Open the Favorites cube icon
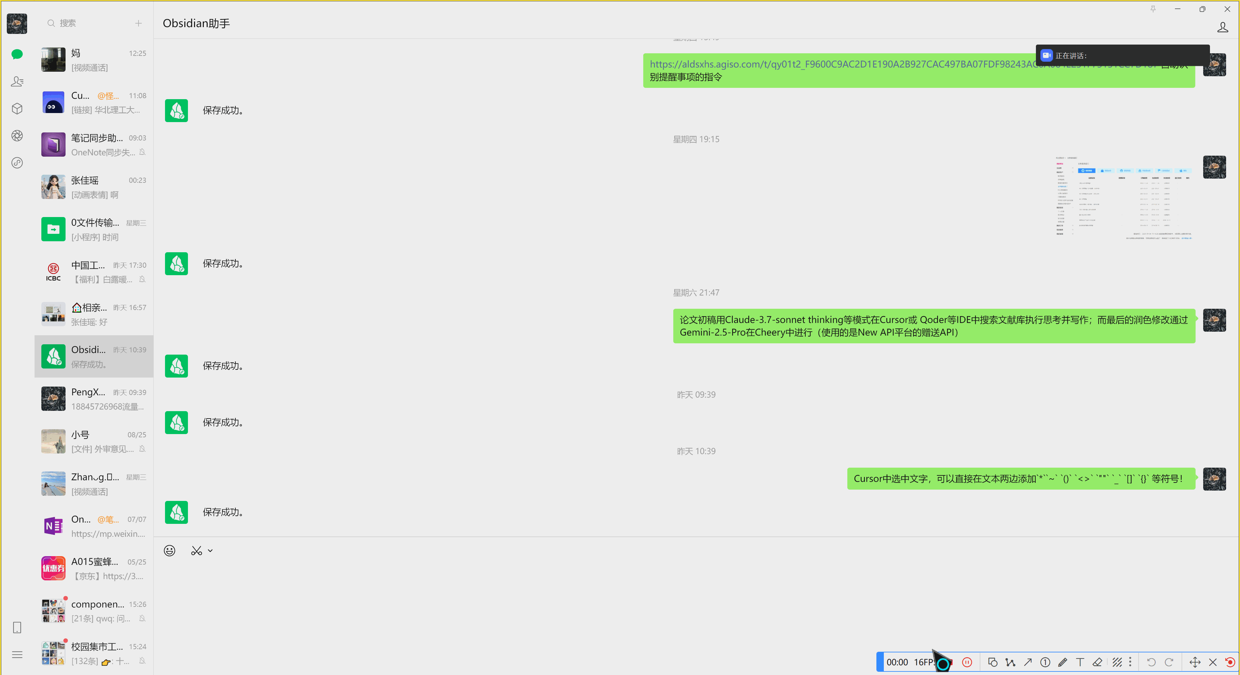Image resolution: width=1240 pixels, height=675 pixels. 17,109
